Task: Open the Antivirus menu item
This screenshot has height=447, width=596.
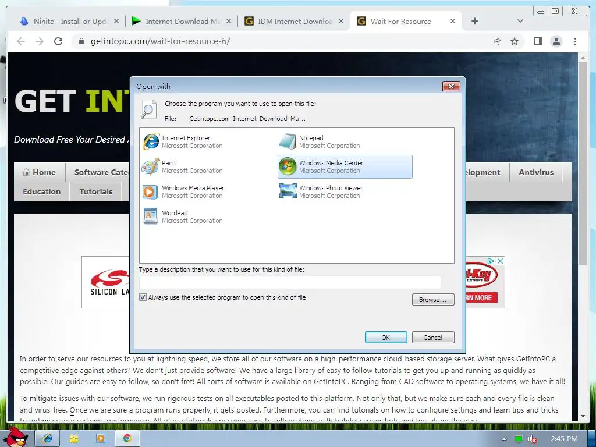Action: [x=536, y=172]
